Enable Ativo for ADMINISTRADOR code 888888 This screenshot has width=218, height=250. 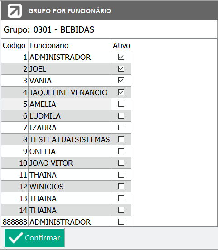pos(121,222)
